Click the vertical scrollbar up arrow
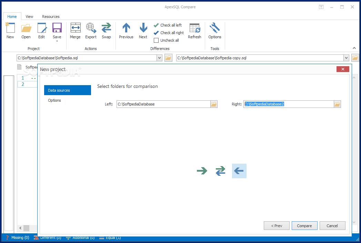This screenshot has height=243, width=361. click(x=354, y=78)
